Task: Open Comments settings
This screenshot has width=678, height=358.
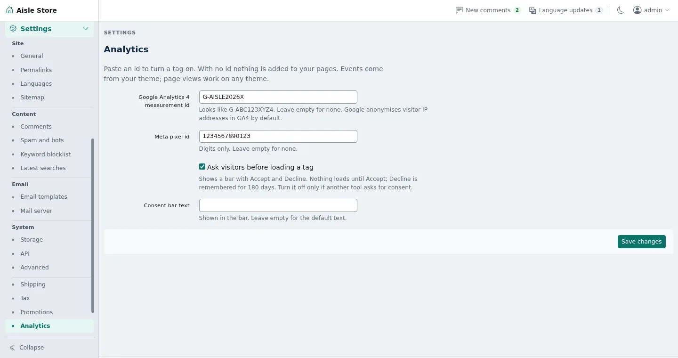Action: coord(36,127)
